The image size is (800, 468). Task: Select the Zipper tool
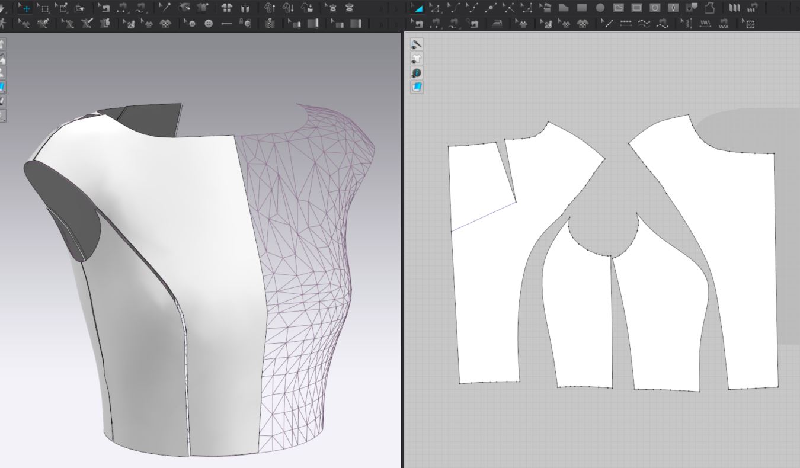pyautogui.click(x=270, y=24)
